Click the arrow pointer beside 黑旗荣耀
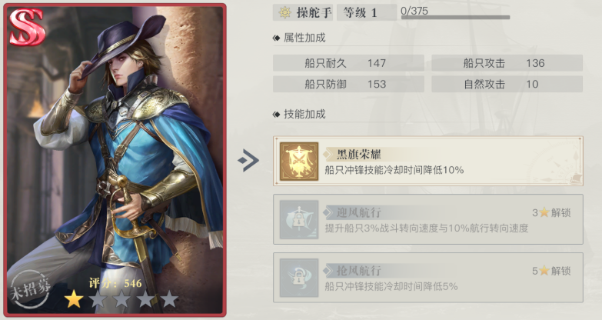Screen dimensions: 602x320 248,161
